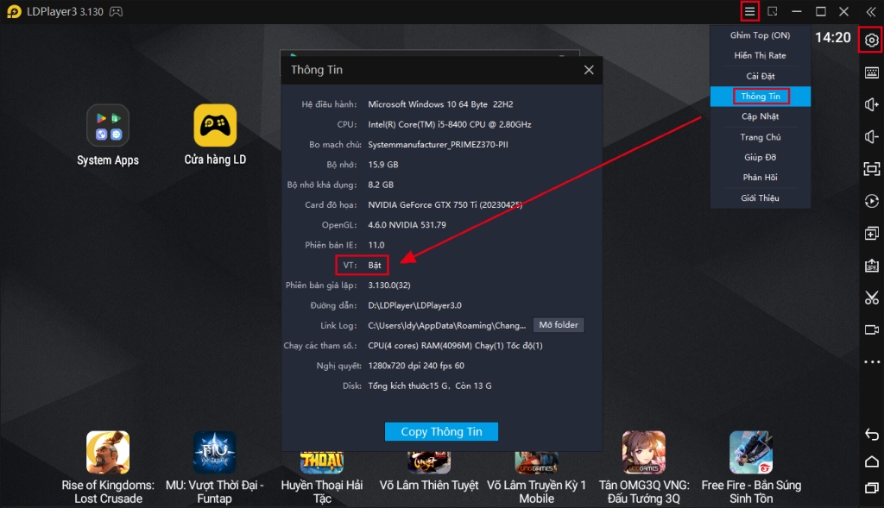Click the LDPlayer logo in title bar

(x=14, y=11)
